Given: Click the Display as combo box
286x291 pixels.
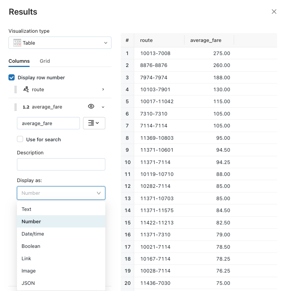Looking at the screenshot, I should click(x=61, y=193).
